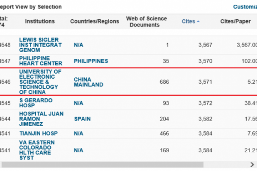The image size is (257, 171).
Task: Click the CHINA MAINLAND country link
Action: [x=89, y=82]
